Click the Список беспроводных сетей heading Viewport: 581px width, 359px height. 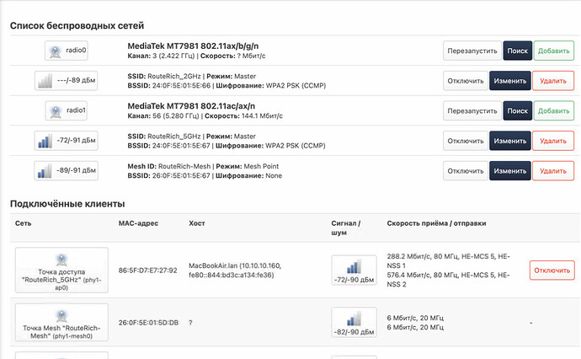point(77,25)
